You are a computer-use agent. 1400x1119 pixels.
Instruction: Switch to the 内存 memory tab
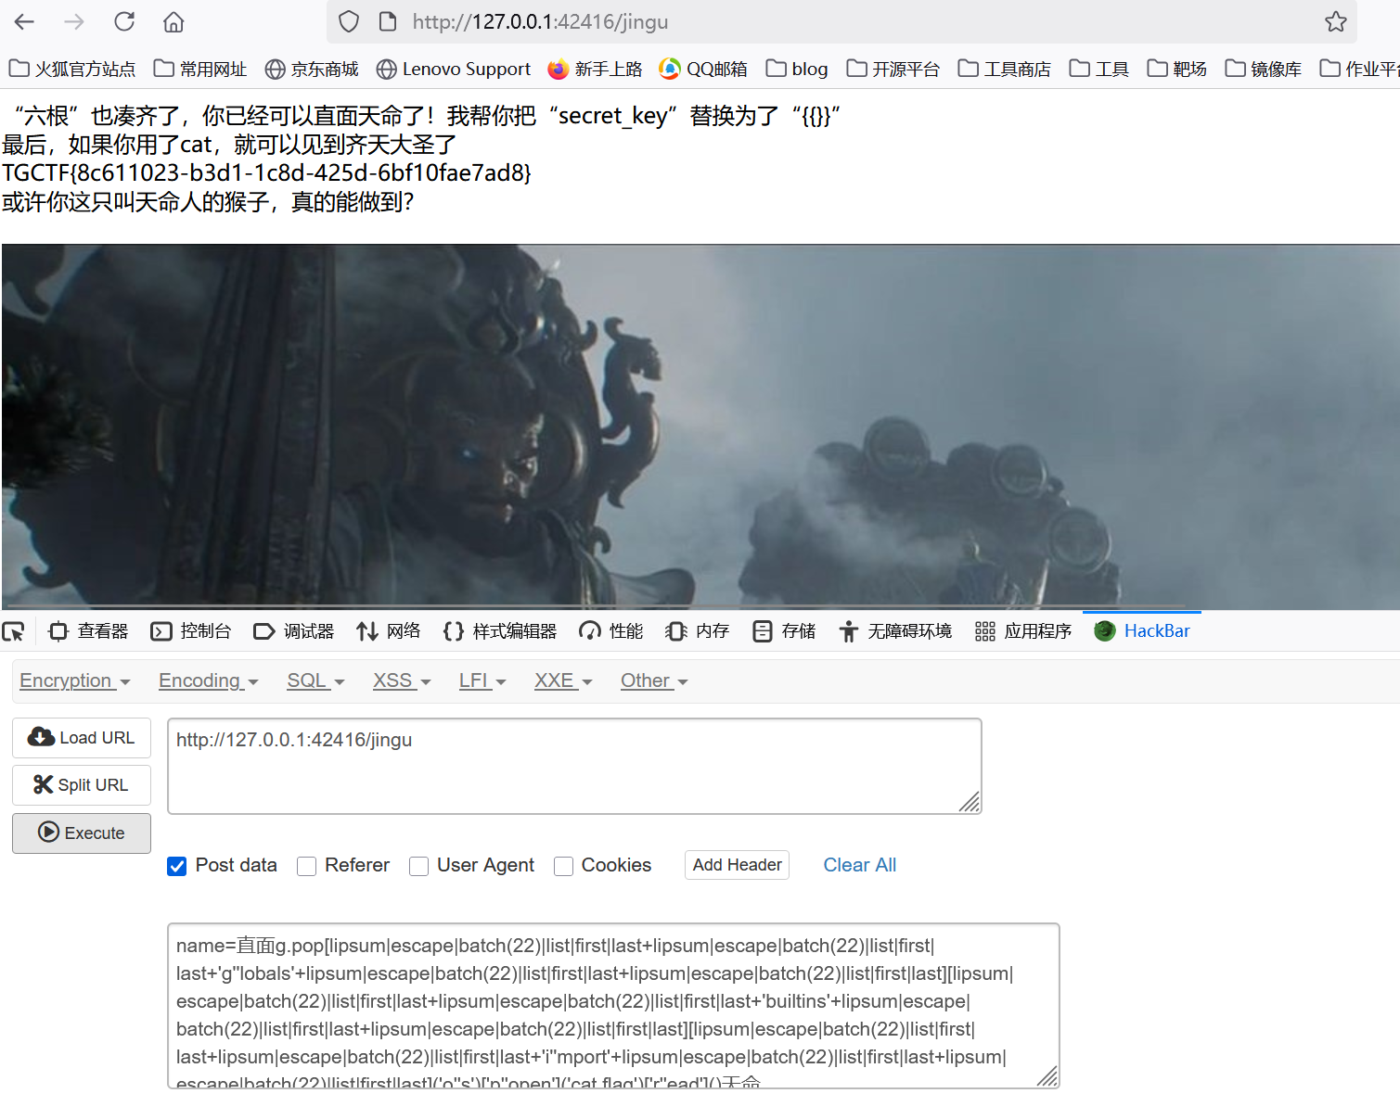tap(698, 631)
